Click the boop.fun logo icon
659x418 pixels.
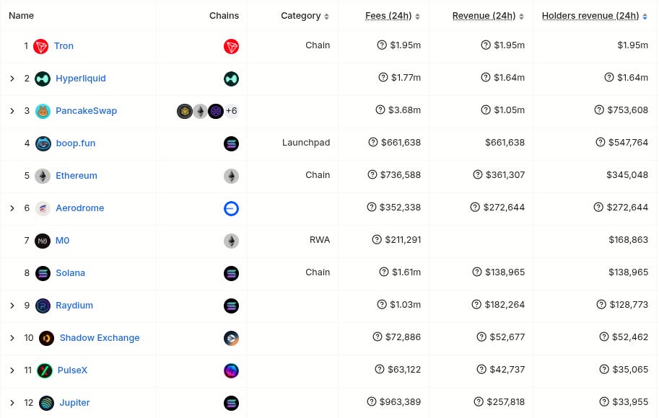pos(43,143)
